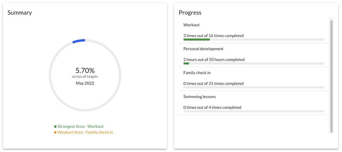Click the Progress panel vertical scrollbar
342x152 pixels.
331,76
